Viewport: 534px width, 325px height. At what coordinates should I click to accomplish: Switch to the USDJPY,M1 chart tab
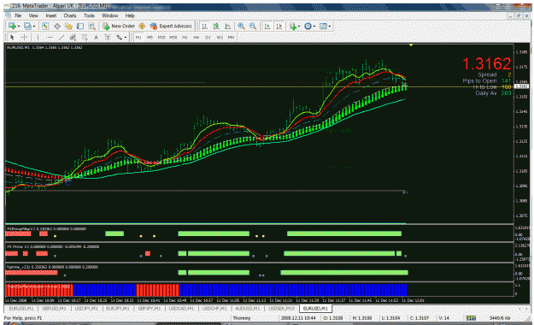click(86, 309)
